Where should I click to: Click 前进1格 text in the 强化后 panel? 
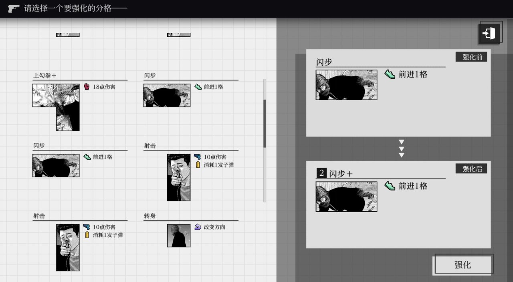tap(413, 186)
